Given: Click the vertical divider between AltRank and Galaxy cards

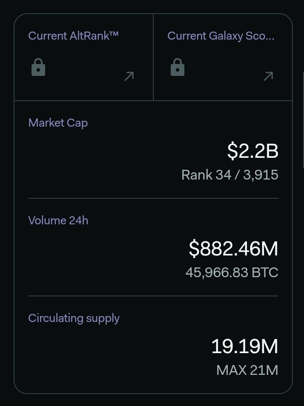Looking at the screenshot, I should pyautogui.click(x=153, y=57).
